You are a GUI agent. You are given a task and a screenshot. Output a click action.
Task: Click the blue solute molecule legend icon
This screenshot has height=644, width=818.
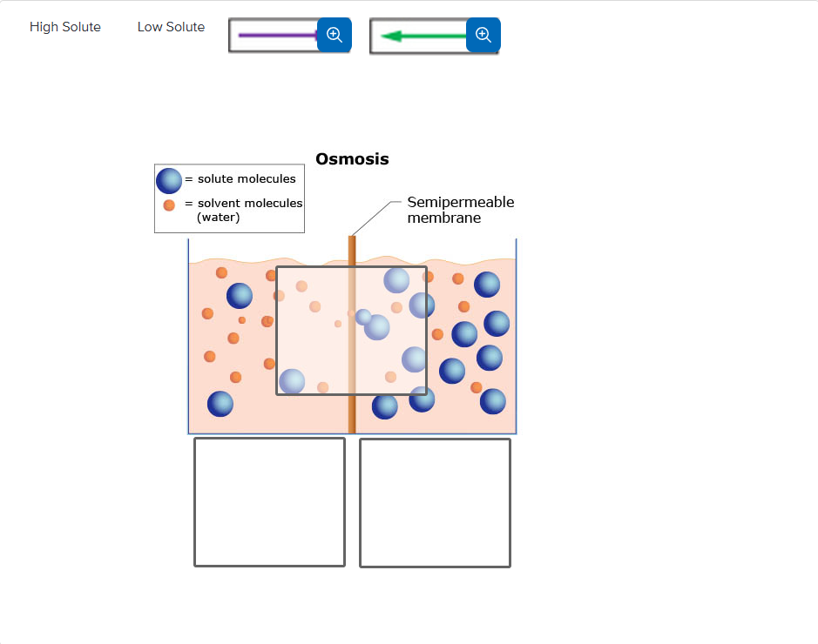pyautogui.click(x=169, y=181)
